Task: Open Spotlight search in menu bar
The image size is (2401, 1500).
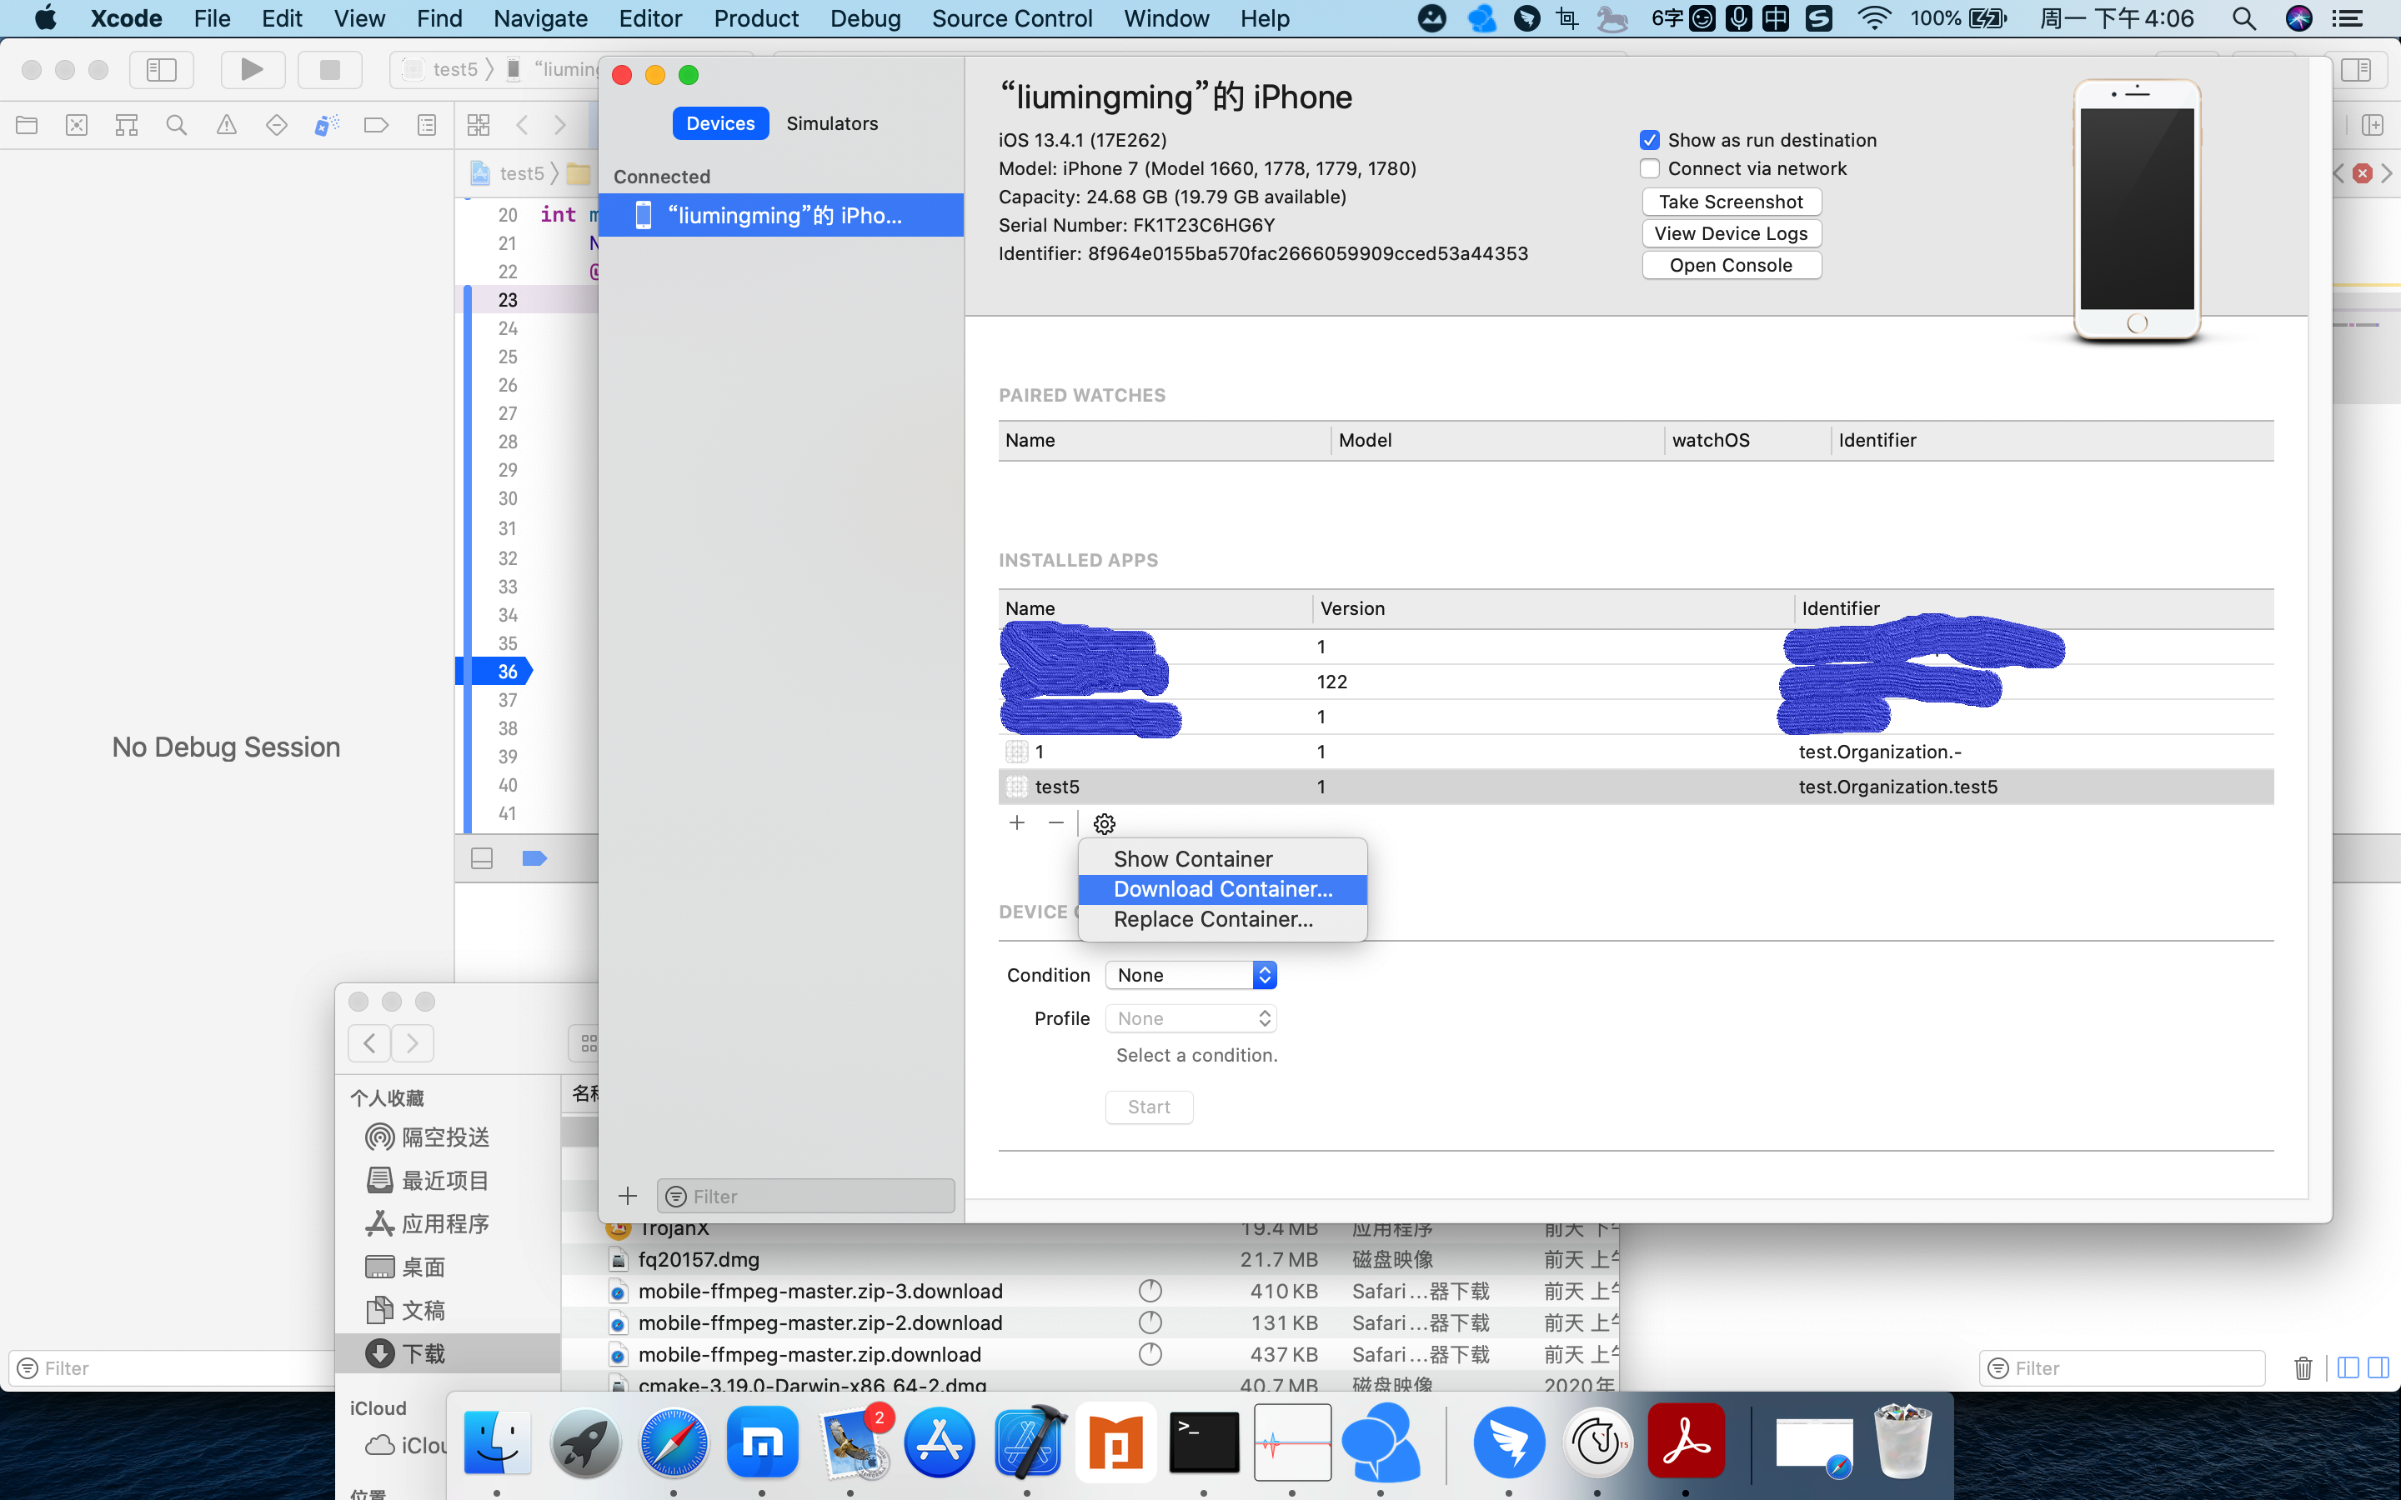Action: (2244, 19)
